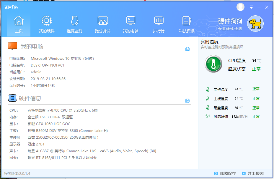Click the orange monitor icon beside 我的电脑

click(12, 46)
